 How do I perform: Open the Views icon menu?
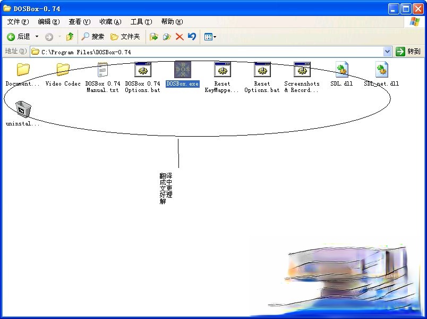point(210,37)
